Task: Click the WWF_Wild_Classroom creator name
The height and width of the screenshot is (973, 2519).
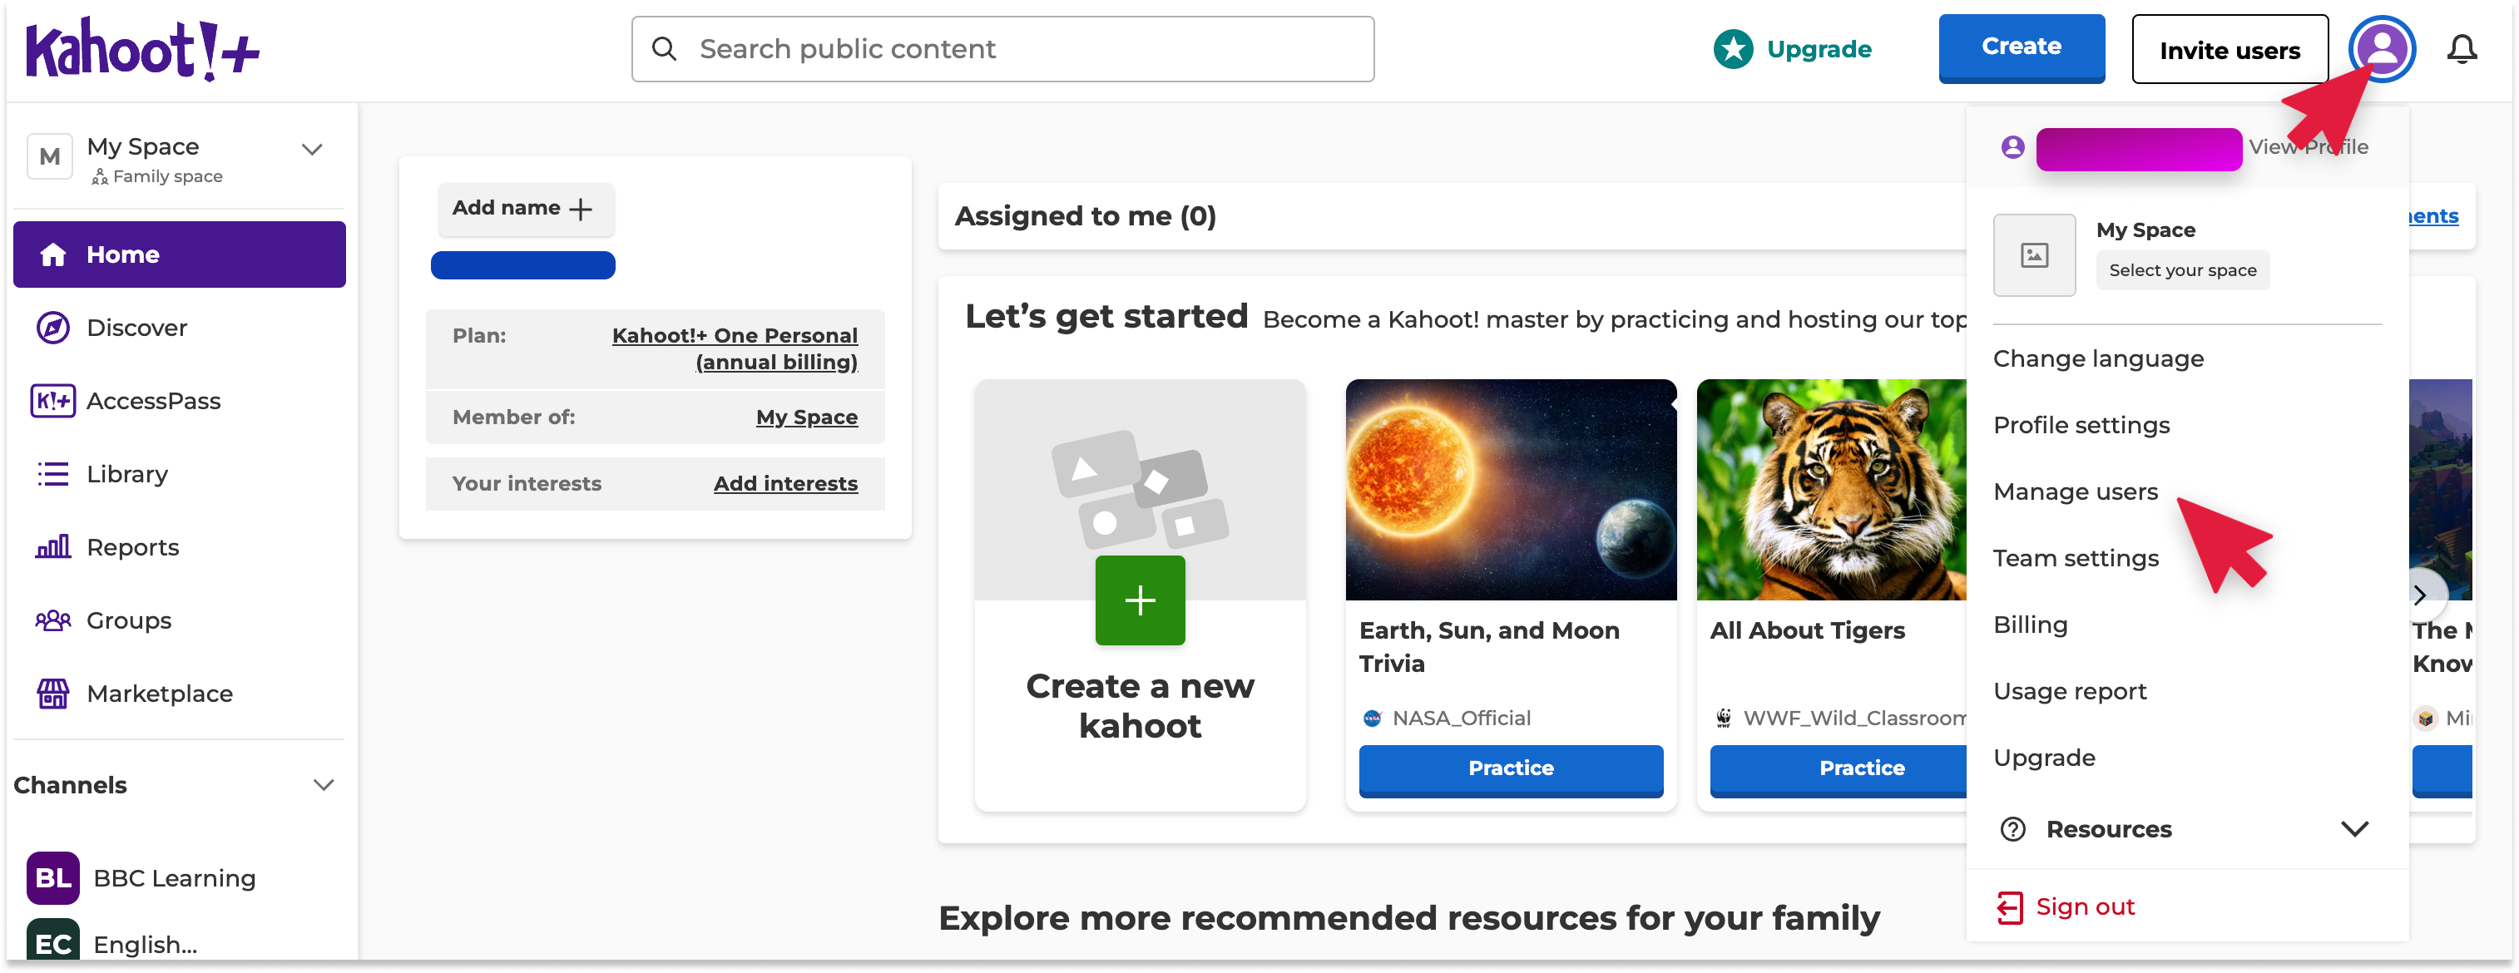Action: pyautogui.click(x=1854, y=719)
